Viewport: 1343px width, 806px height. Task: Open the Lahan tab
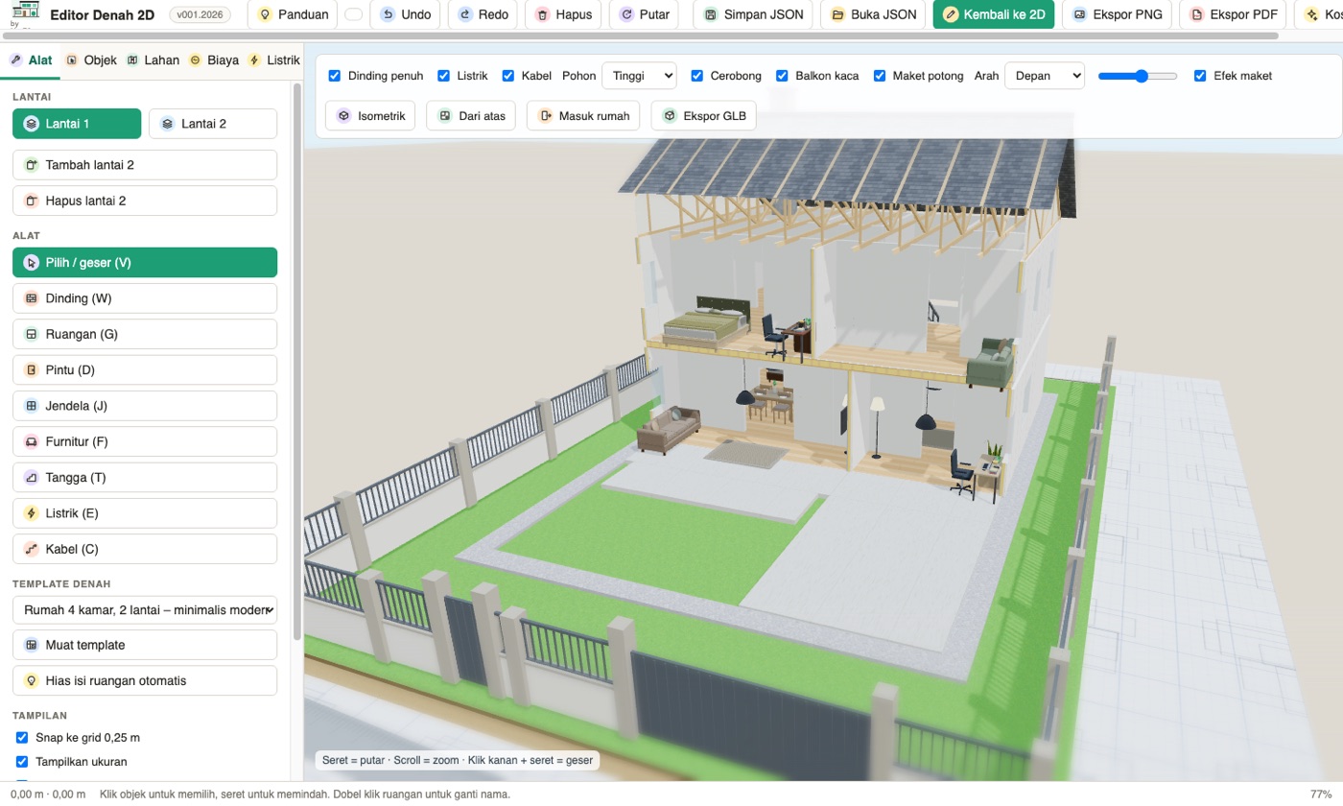[x=153, y=59]
